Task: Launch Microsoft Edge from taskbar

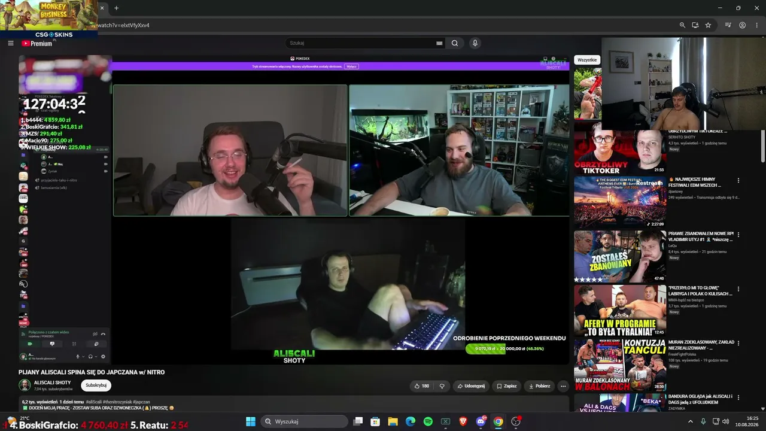Action: 411,421
